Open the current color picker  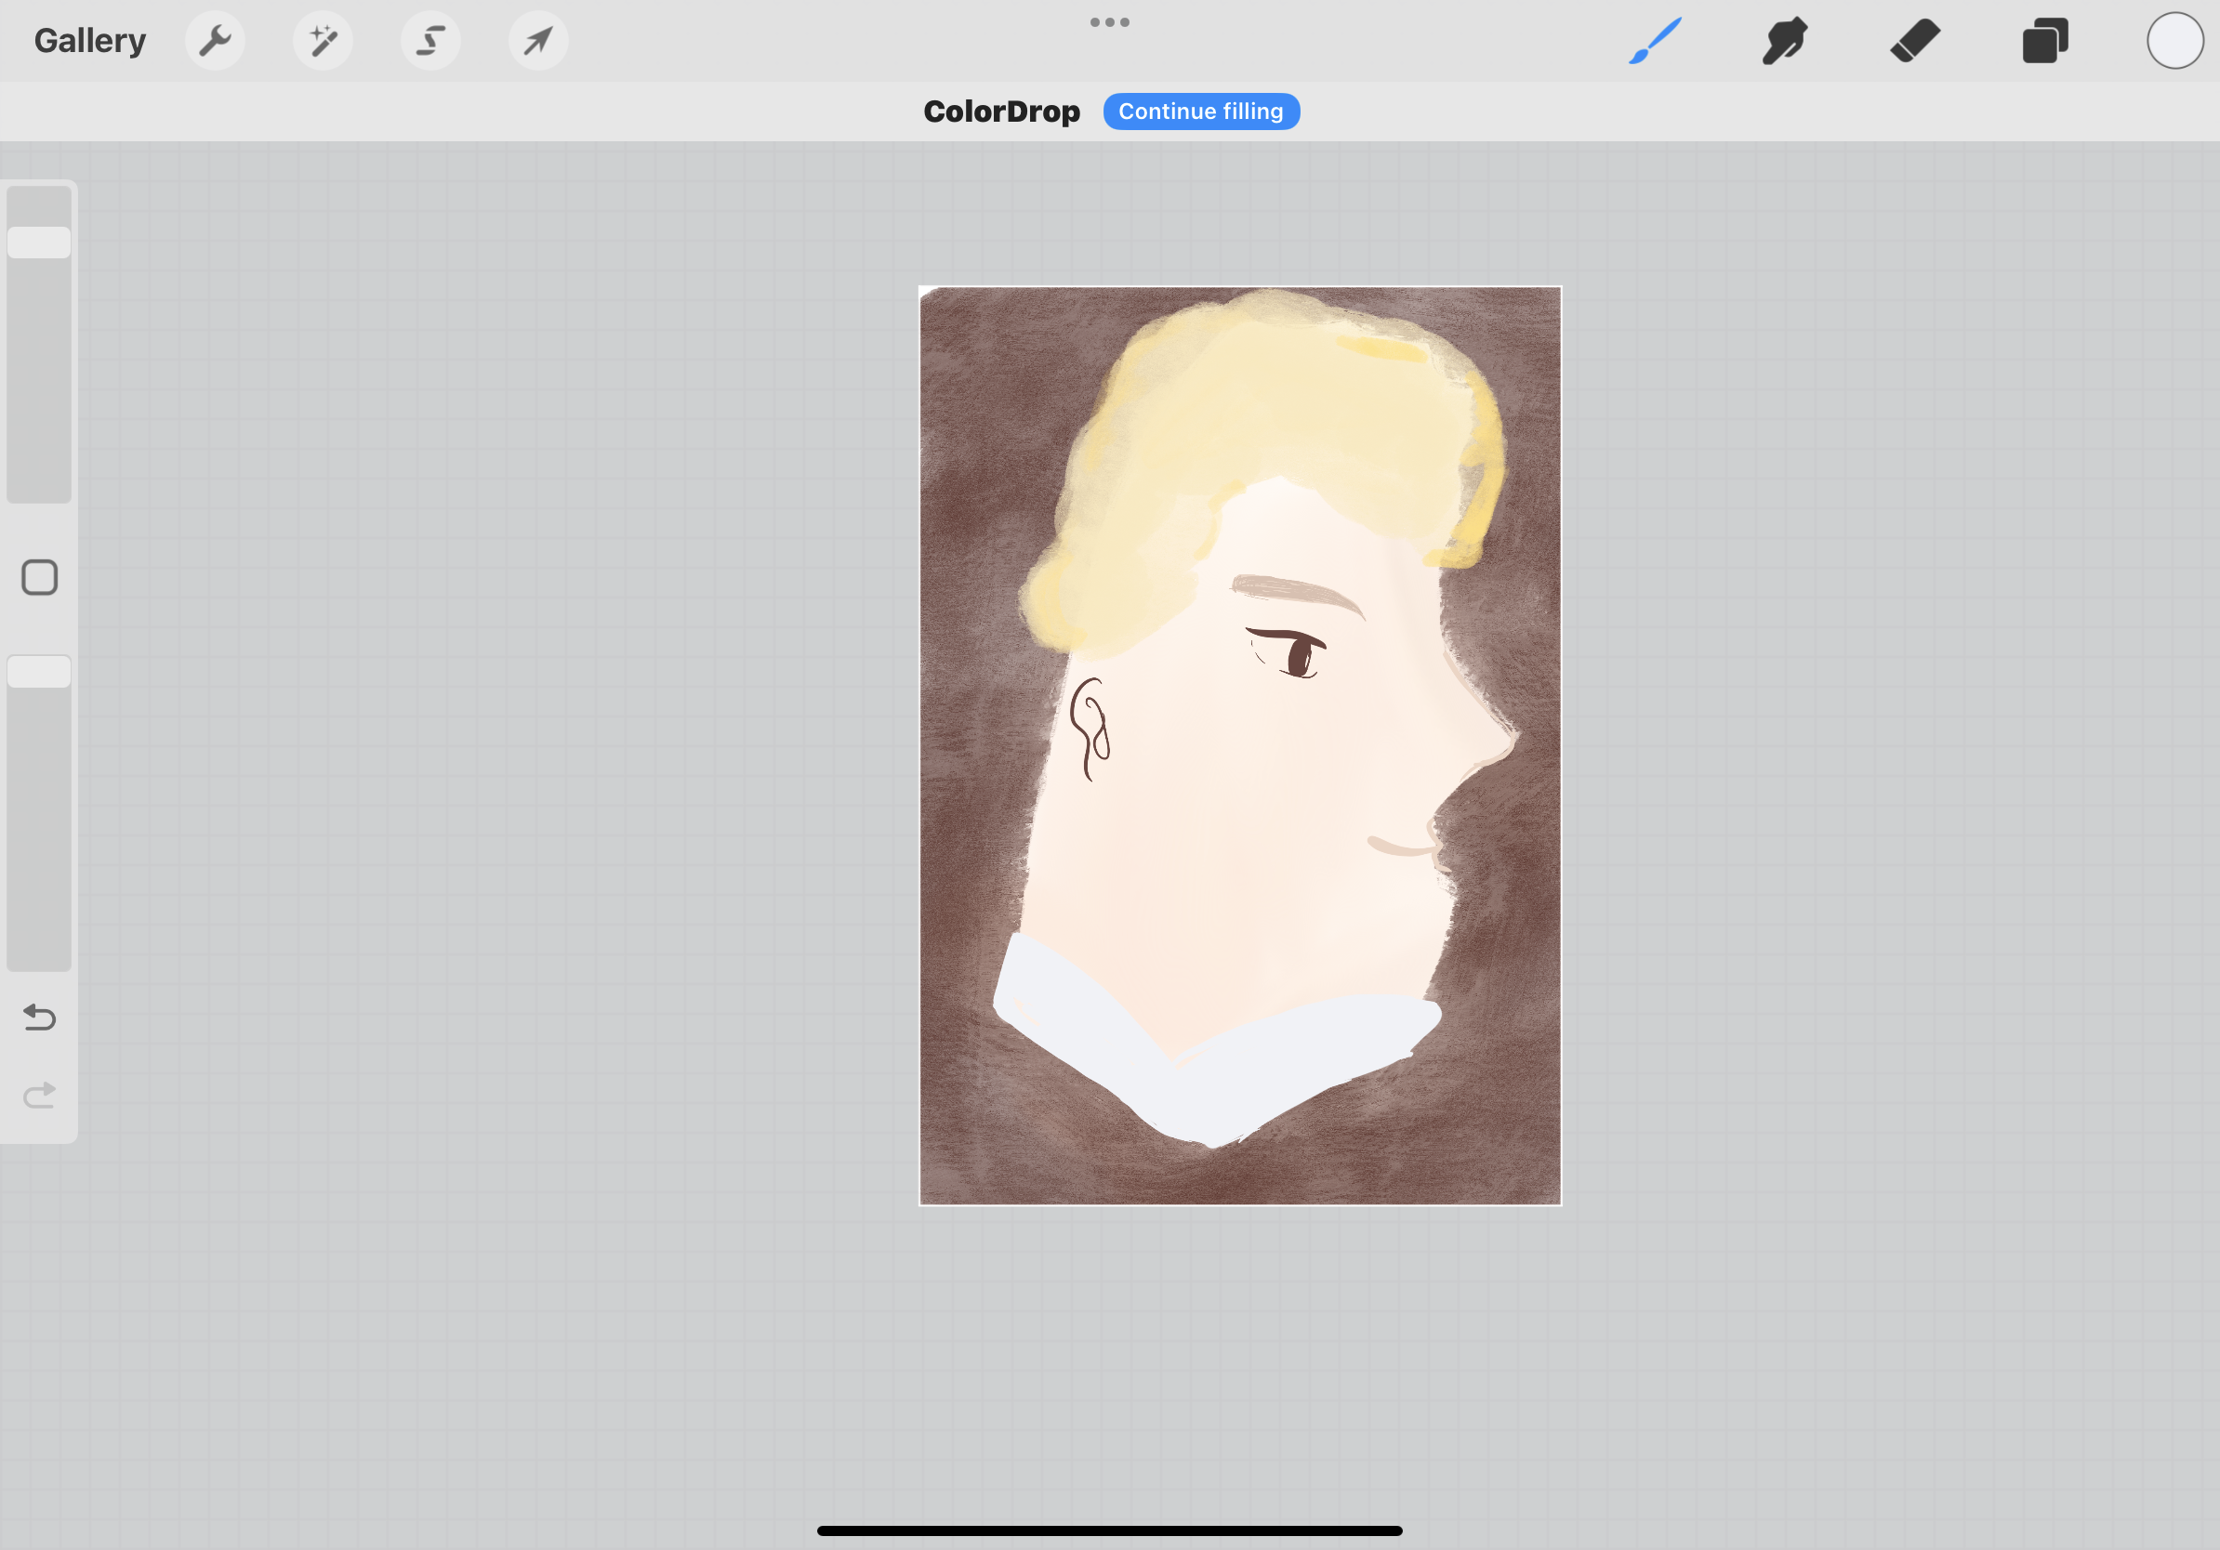(2174, 40)
